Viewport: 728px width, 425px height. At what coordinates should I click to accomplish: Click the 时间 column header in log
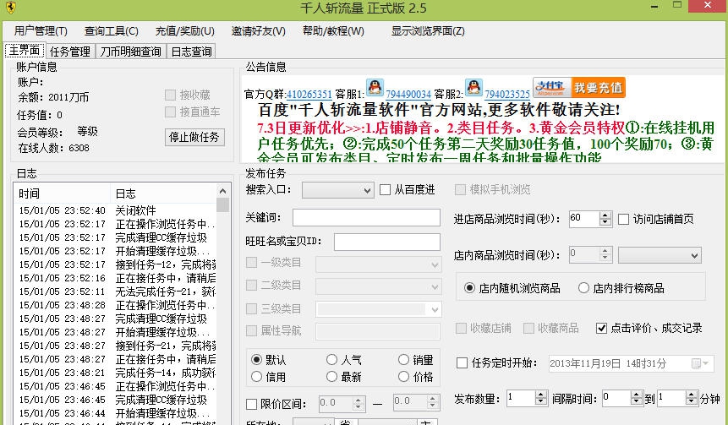pyautogui.click(x=63, y=193)
